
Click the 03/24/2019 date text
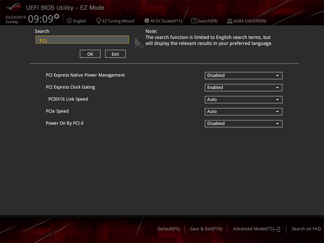point(15,18)
